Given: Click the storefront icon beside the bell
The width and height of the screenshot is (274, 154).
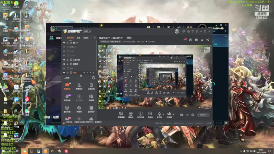Looking at the screenshot, I should coord(196,40).
